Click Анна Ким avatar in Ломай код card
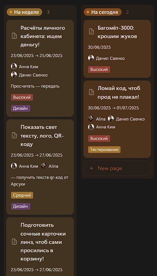157x276 pixels. [x=91, y=127]
